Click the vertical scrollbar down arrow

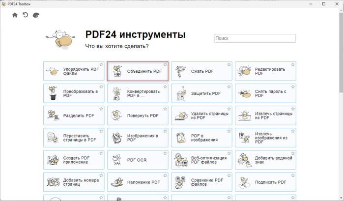click(341, 198)
